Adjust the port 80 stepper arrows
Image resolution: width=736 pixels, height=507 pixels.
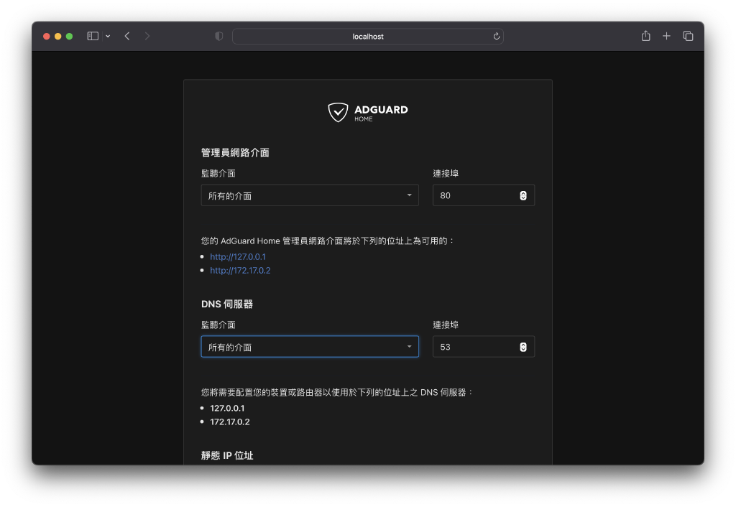tap(523, 195)
